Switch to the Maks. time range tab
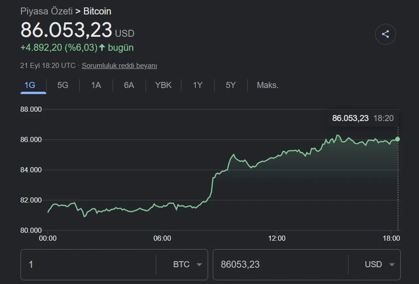The image size is (419, 284). 267,85
